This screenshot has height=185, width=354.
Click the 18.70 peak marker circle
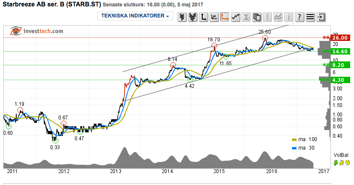pyautogui.click(x=214, y=46)
